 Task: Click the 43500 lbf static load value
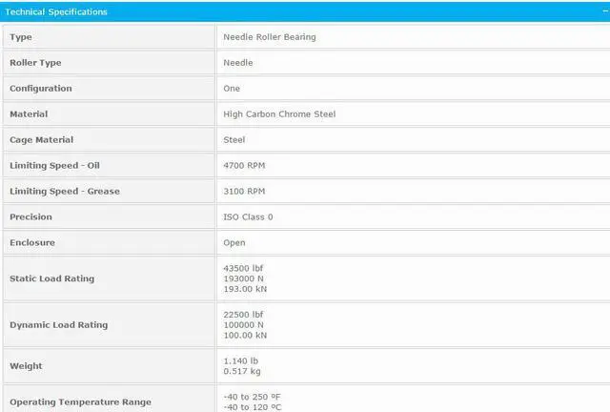coord(244,268)
